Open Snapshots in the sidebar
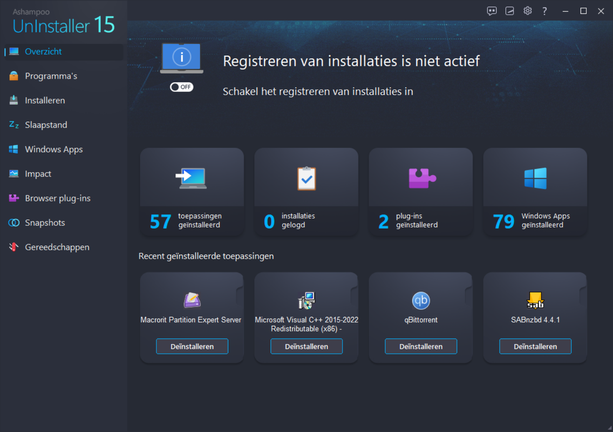 pos(64,222)
